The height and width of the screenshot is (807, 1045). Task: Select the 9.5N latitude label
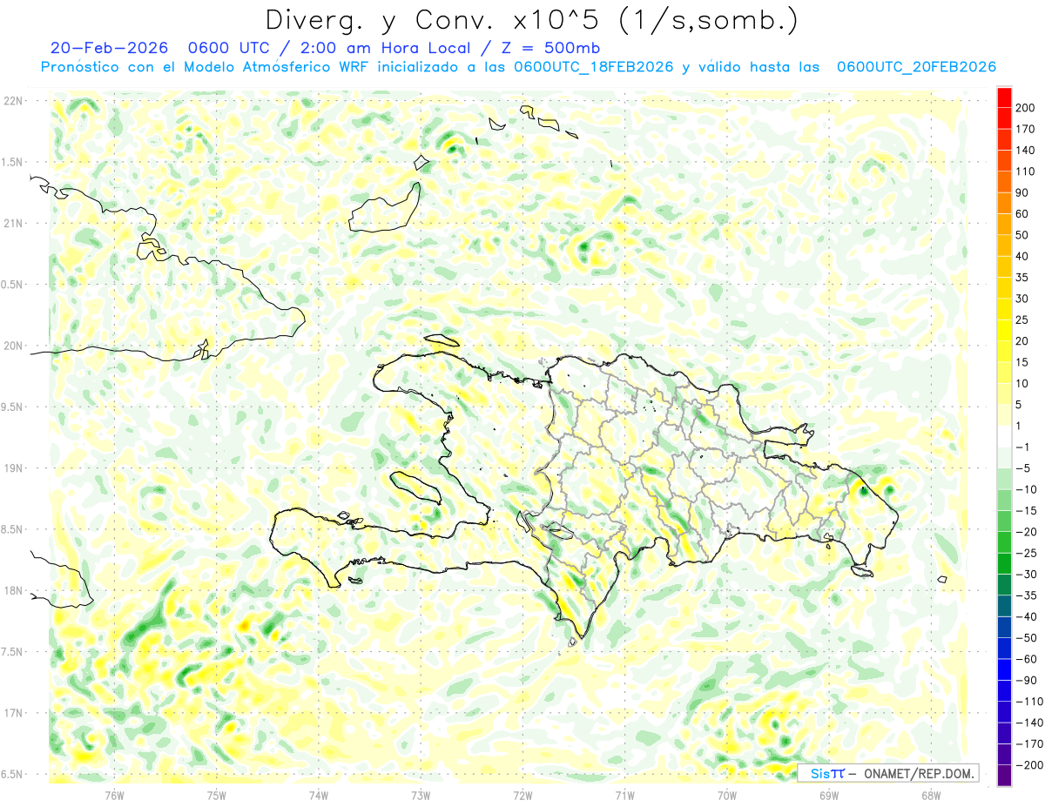(13, 407)
